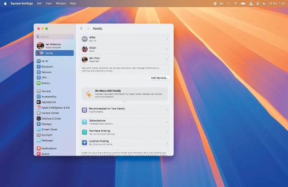
Task: Click the Search field in the sidebar
Action: coord(55,37)
